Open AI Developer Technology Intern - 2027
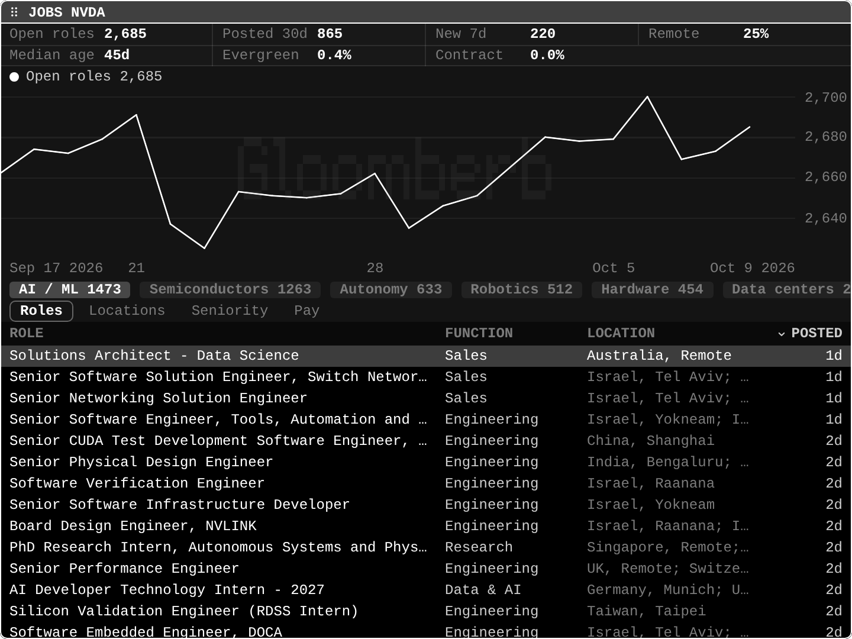 (426, 590)
